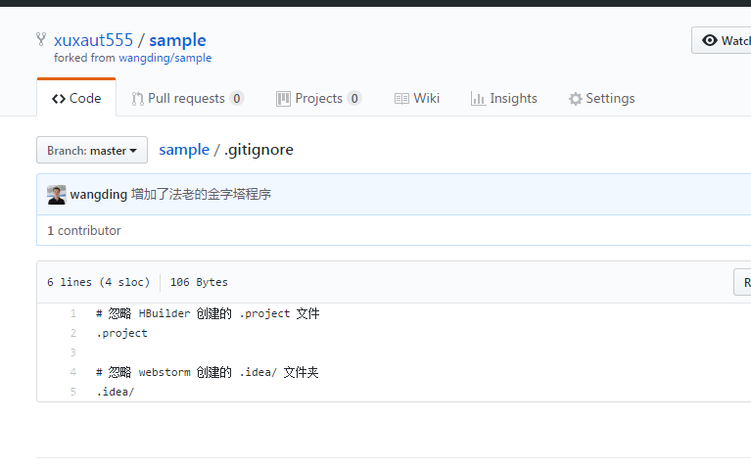Click the Code tab's angle-brackets icon
Screen dimensions: 751x468
(x=59, y=99)
